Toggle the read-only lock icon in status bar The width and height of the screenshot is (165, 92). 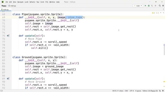pos(160,91)
